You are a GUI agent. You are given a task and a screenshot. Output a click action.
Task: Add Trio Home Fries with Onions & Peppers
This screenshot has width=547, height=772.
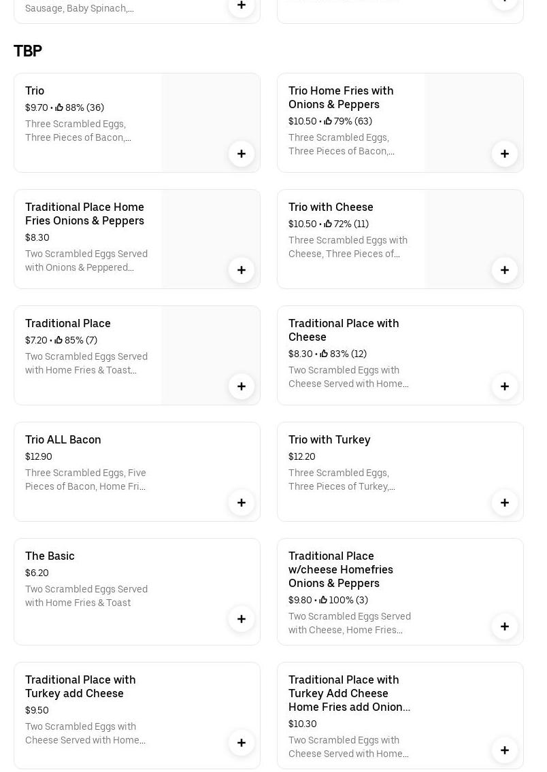pos(505,154)
